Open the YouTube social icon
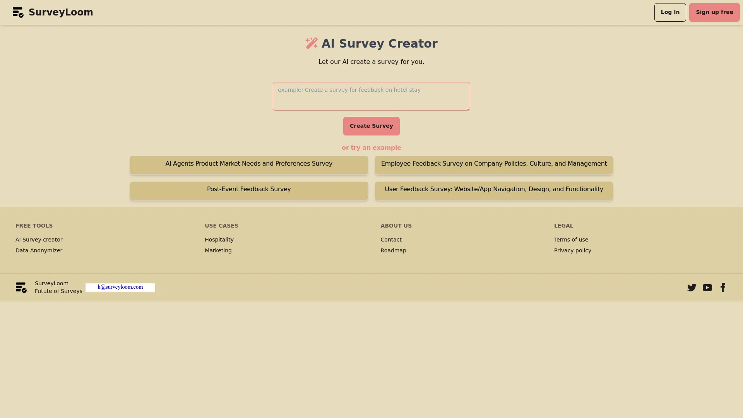The height and width of the screenshot is (418, 743). 707,288
